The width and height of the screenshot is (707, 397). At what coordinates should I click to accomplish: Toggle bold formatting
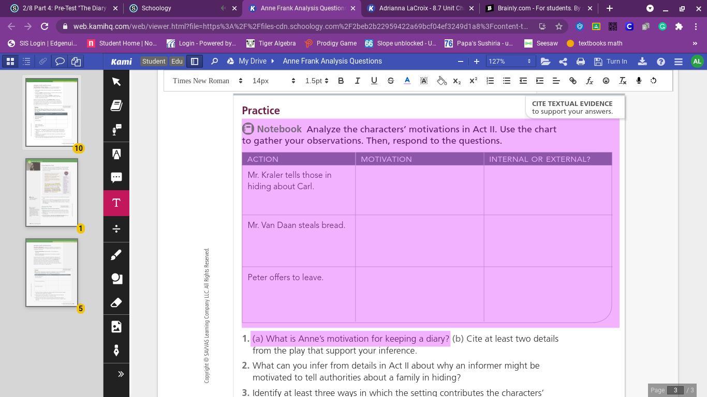point(341,81)
